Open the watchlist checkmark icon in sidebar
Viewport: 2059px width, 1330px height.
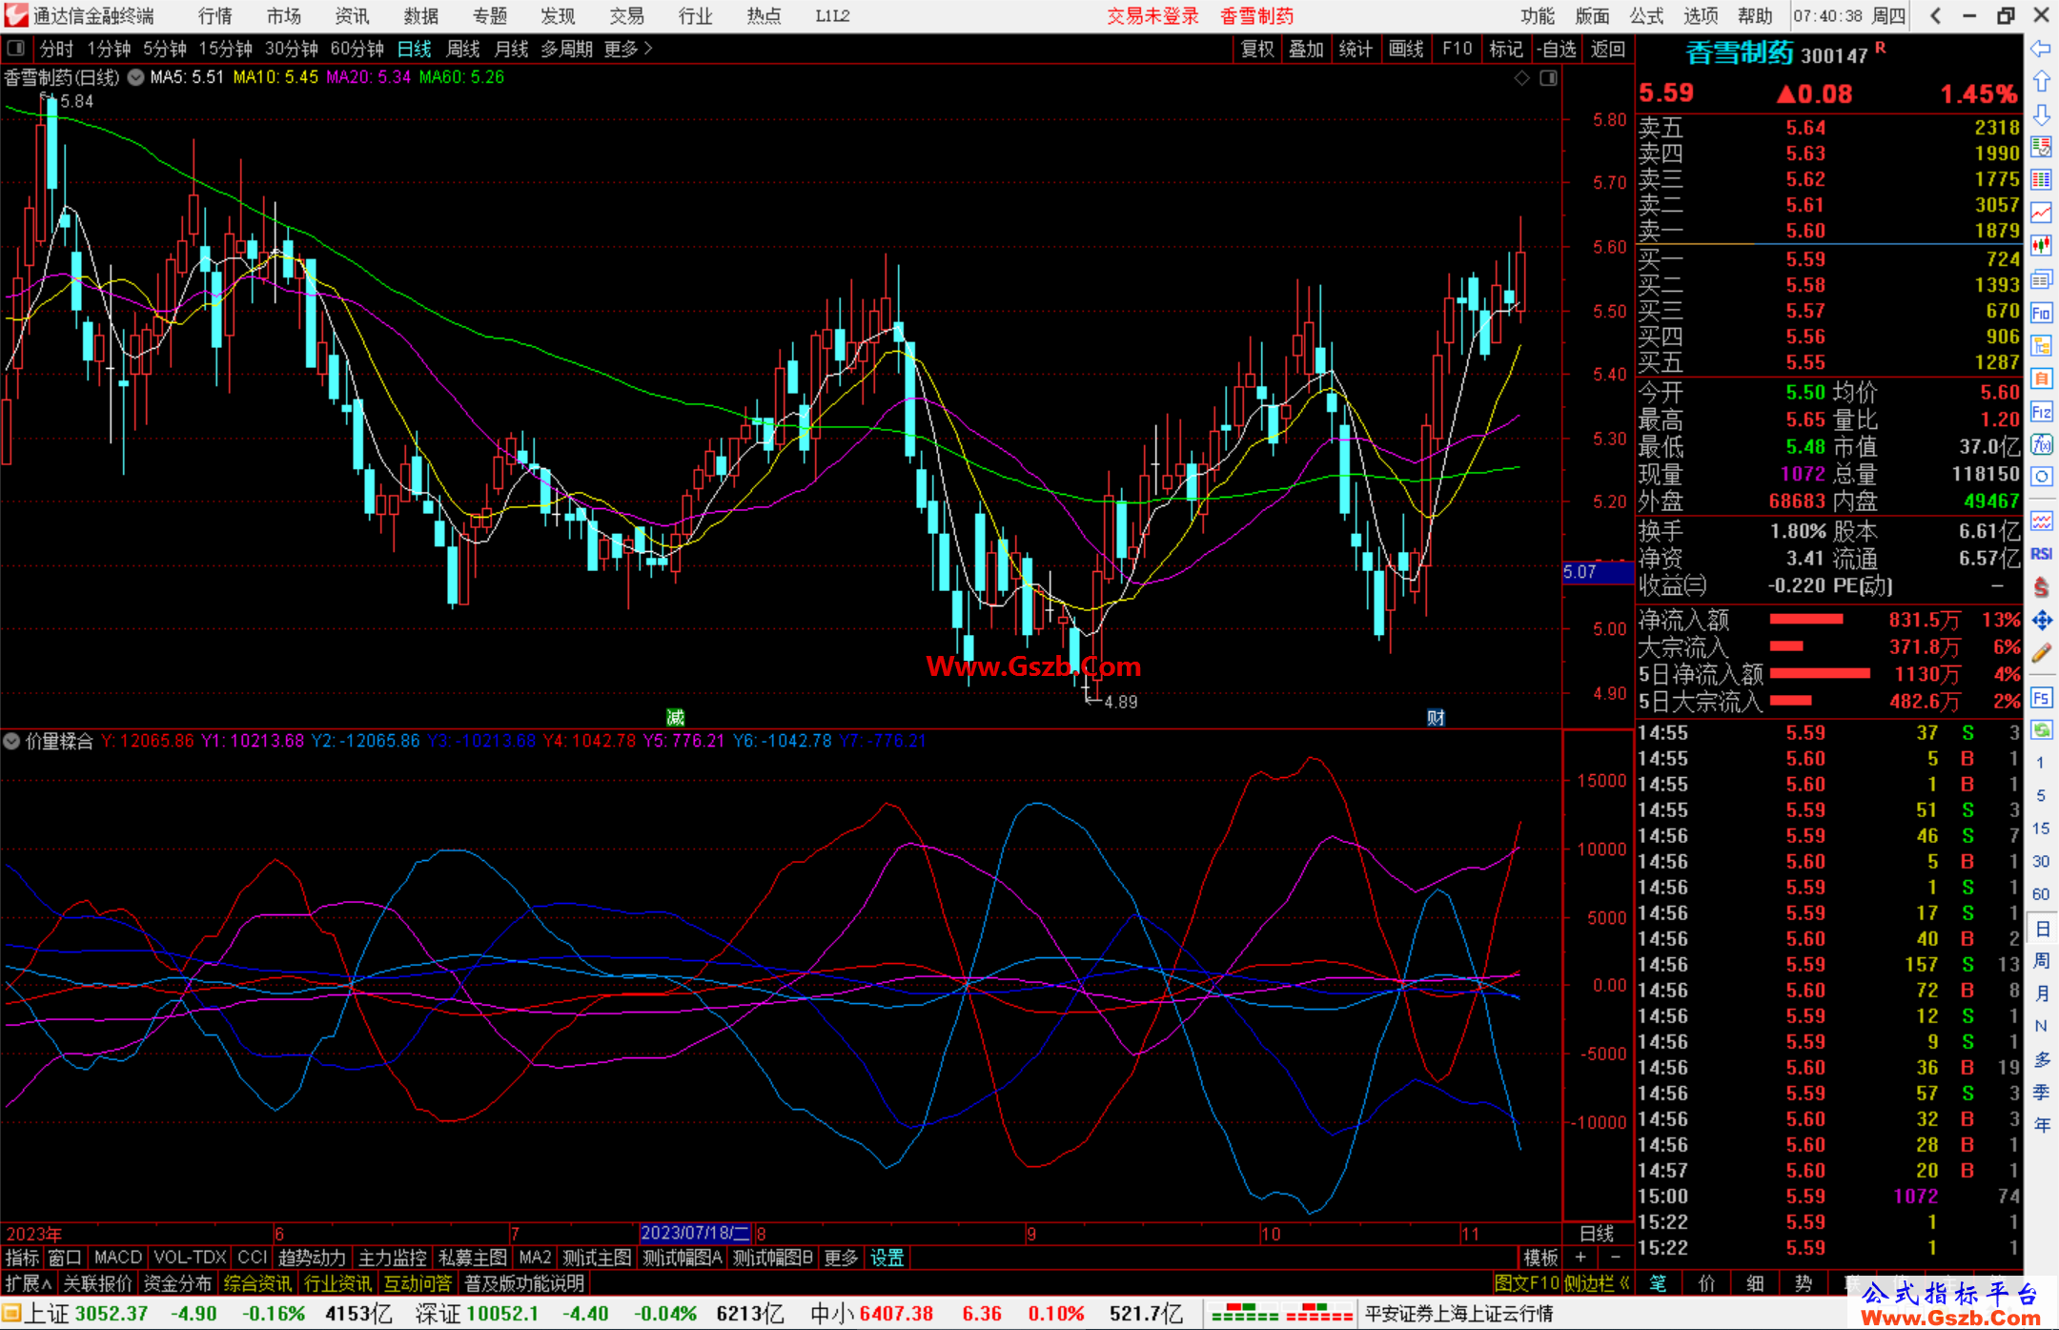2041,147
